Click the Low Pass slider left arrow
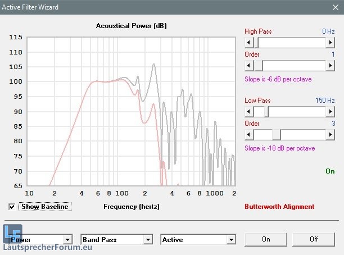 coord(249,112)
